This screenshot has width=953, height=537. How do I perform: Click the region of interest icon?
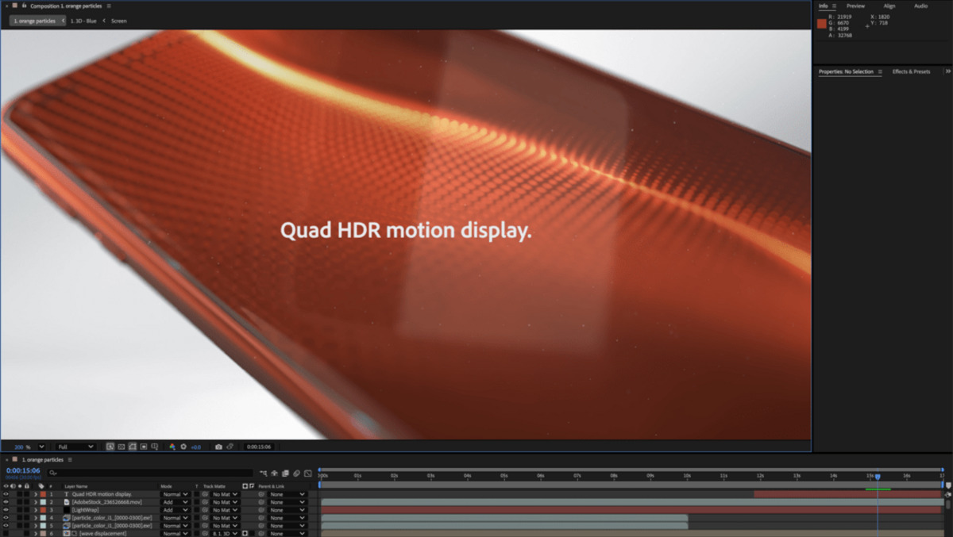[x=144, y=447]
